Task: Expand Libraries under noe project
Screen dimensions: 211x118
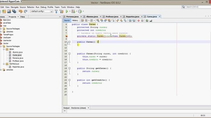Action: tap(1, 31)
